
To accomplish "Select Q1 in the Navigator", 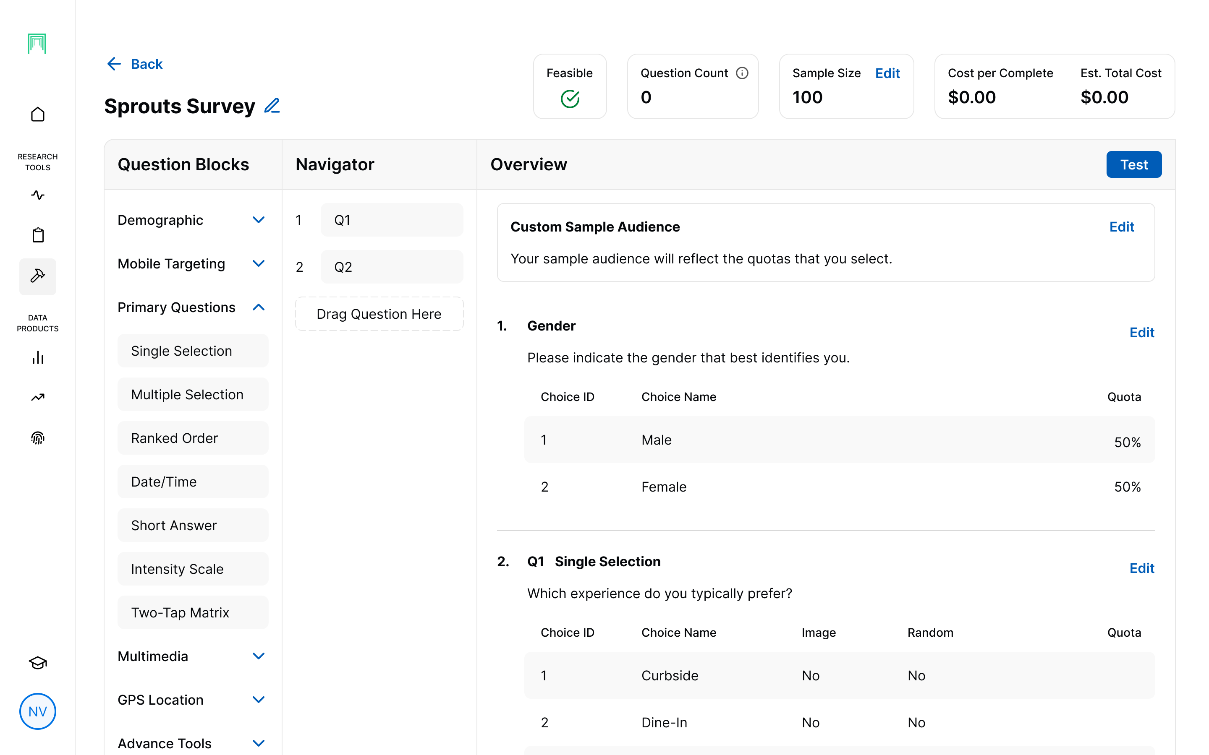I will point(391,220).
